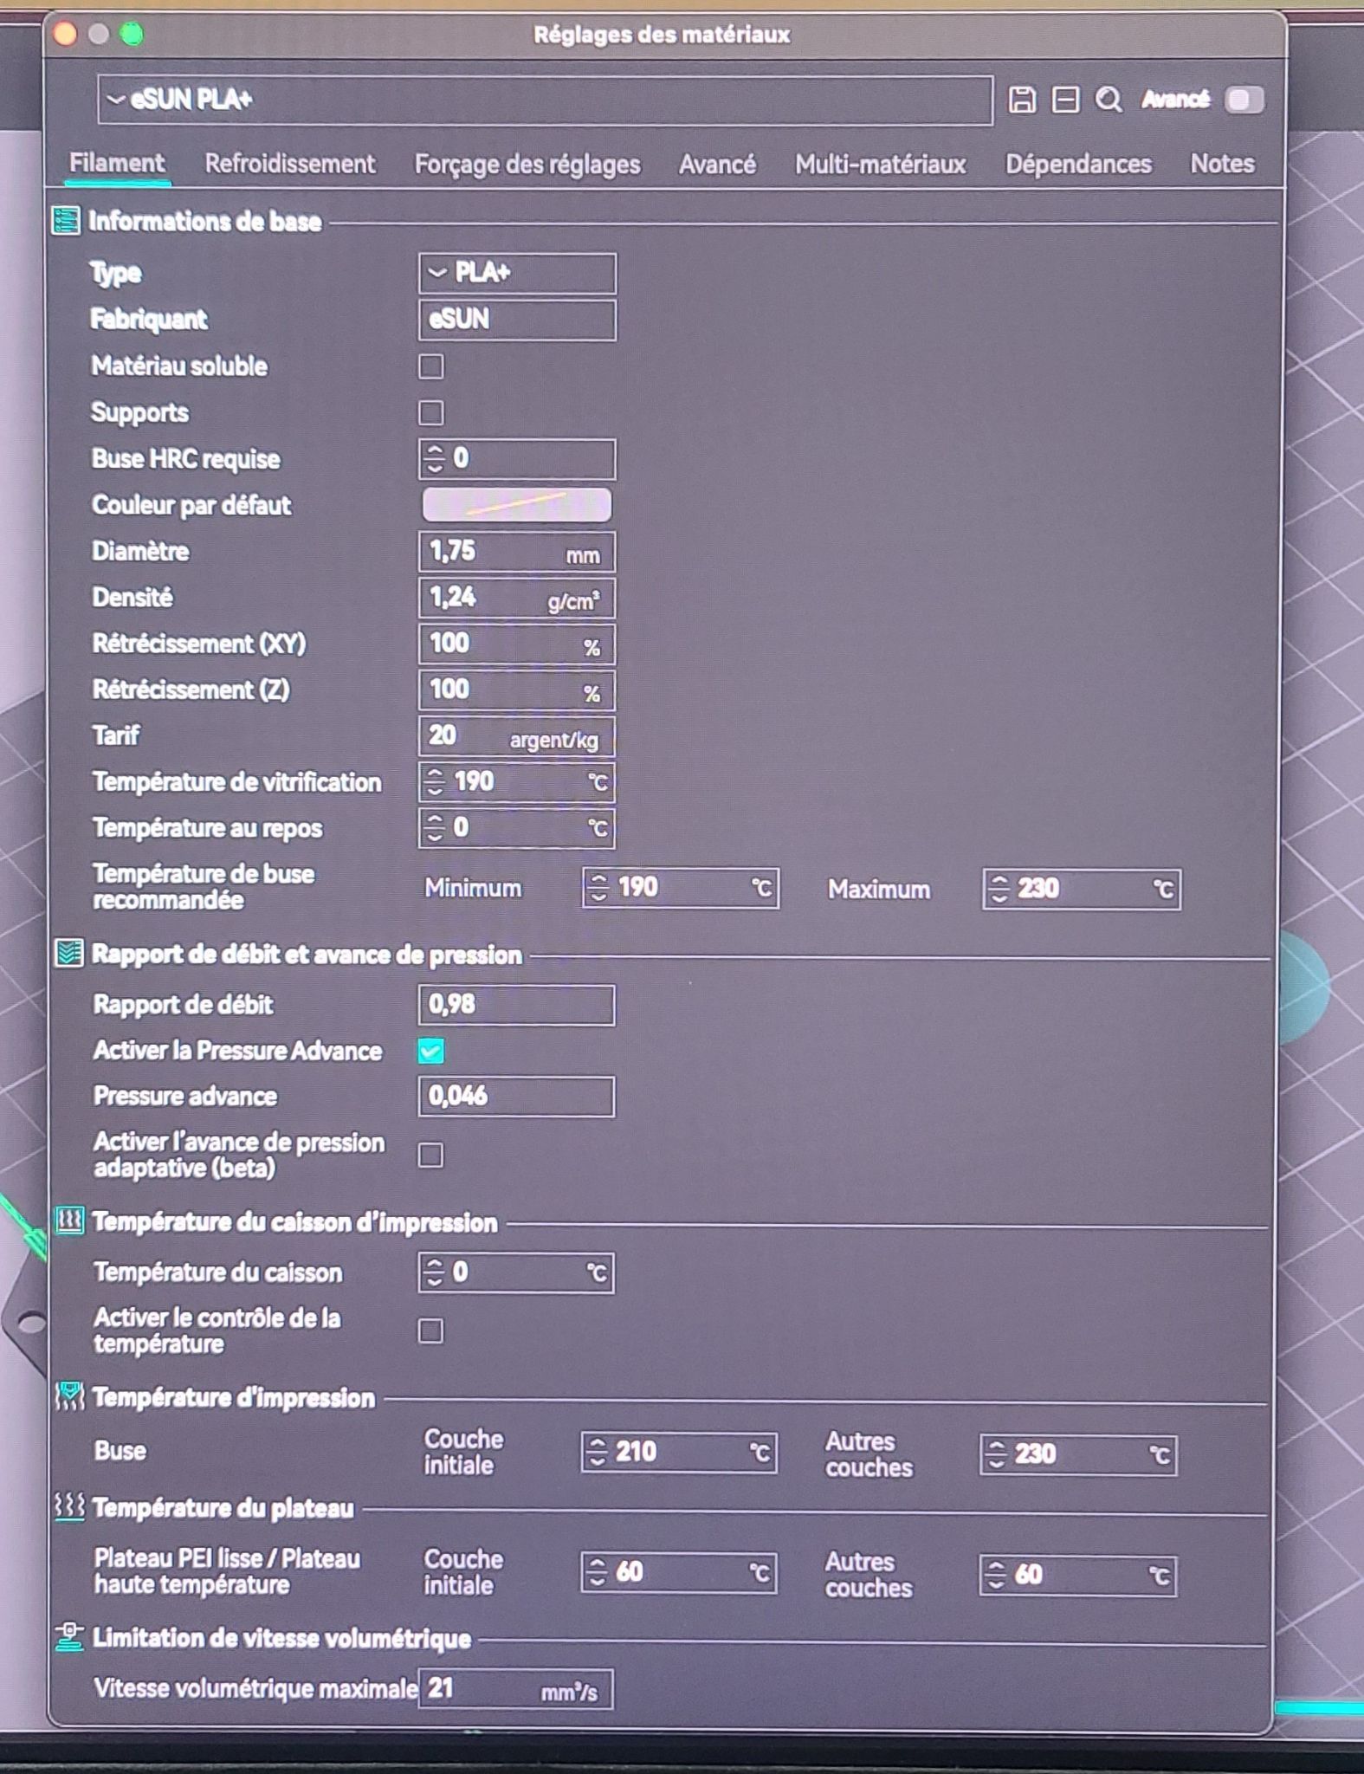Screen dimensions: 1364x1774
Task: Switch to the Refroidissement tab
Action: (290, 164)
